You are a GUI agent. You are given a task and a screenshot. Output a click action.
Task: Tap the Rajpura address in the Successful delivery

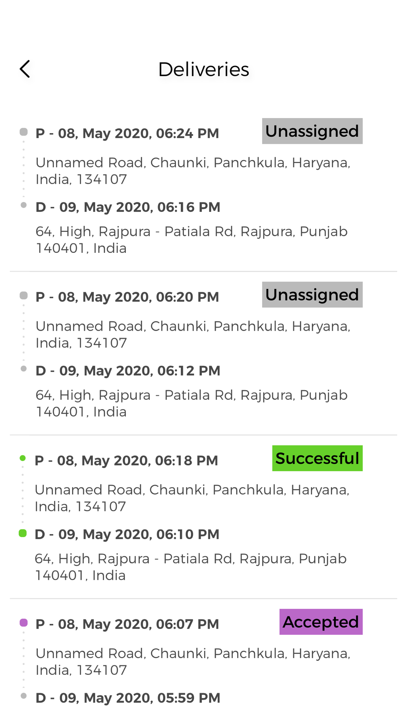(x=190, y=567)
